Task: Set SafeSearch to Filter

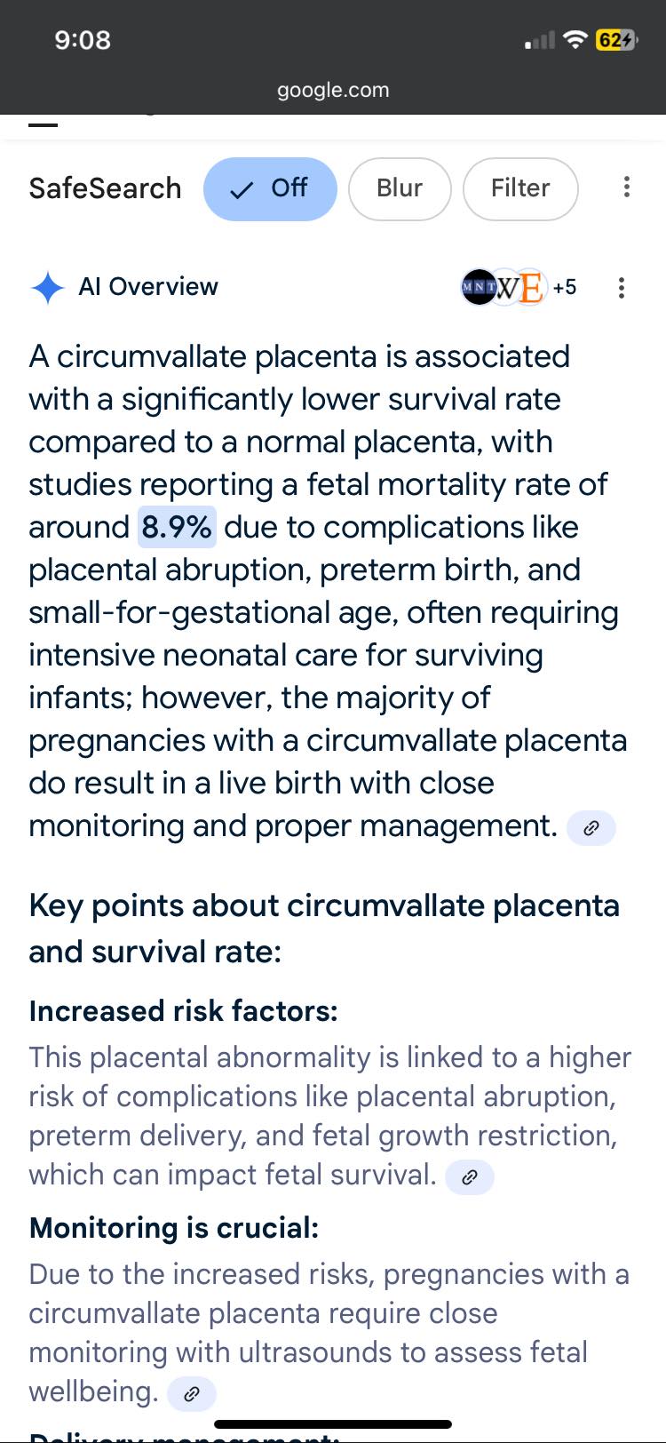Action: [520, 188]
